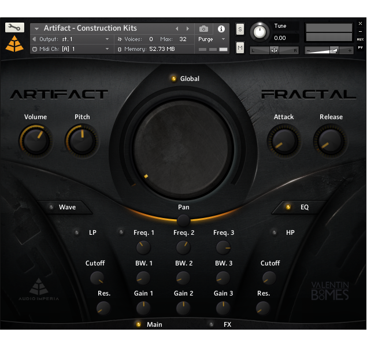Click the Pan slider handle
The height and width of the screenshot is (347, 367).
pyautogui.click(x=184, y=220)
